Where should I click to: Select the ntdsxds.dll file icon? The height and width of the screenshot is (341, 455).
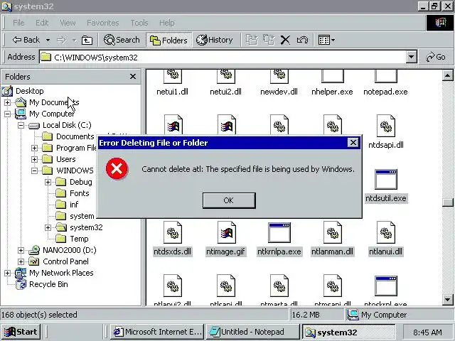pyautogui.click(x=173, y=232)
